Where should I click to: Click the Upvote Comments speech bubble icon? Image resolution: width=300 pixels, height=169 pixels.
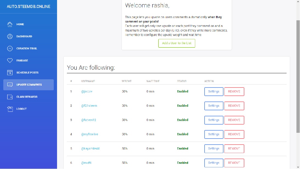coord(10,85)
